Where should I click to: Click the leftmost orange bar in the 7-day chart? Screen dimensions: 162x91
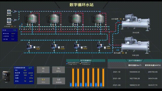[73, 78]
